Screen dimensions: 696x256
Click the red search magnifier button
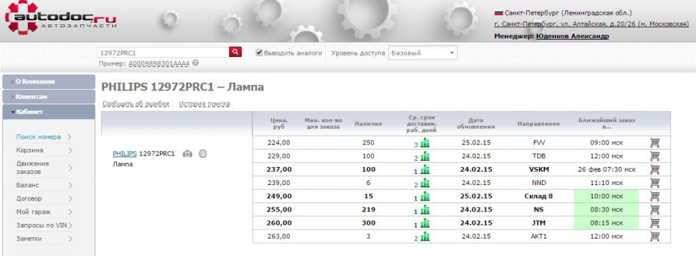[235, 52]
